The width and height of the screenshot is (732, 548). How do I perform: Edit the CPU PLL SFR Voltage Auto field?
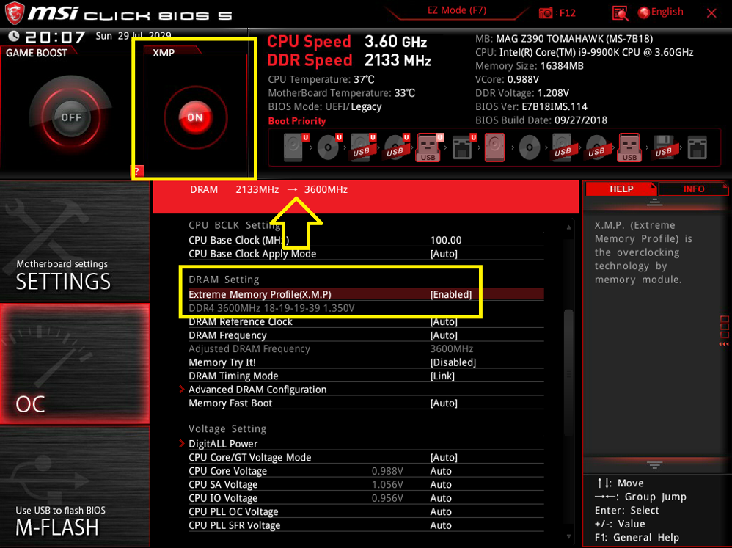click(x=441, y=525)
